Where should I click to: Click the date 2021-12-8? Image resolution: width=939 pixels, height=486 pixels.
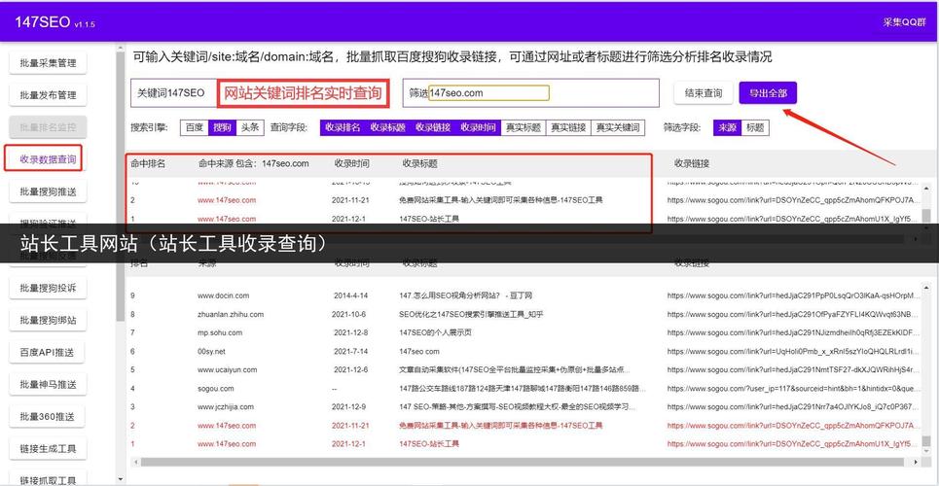click(351, 332)
